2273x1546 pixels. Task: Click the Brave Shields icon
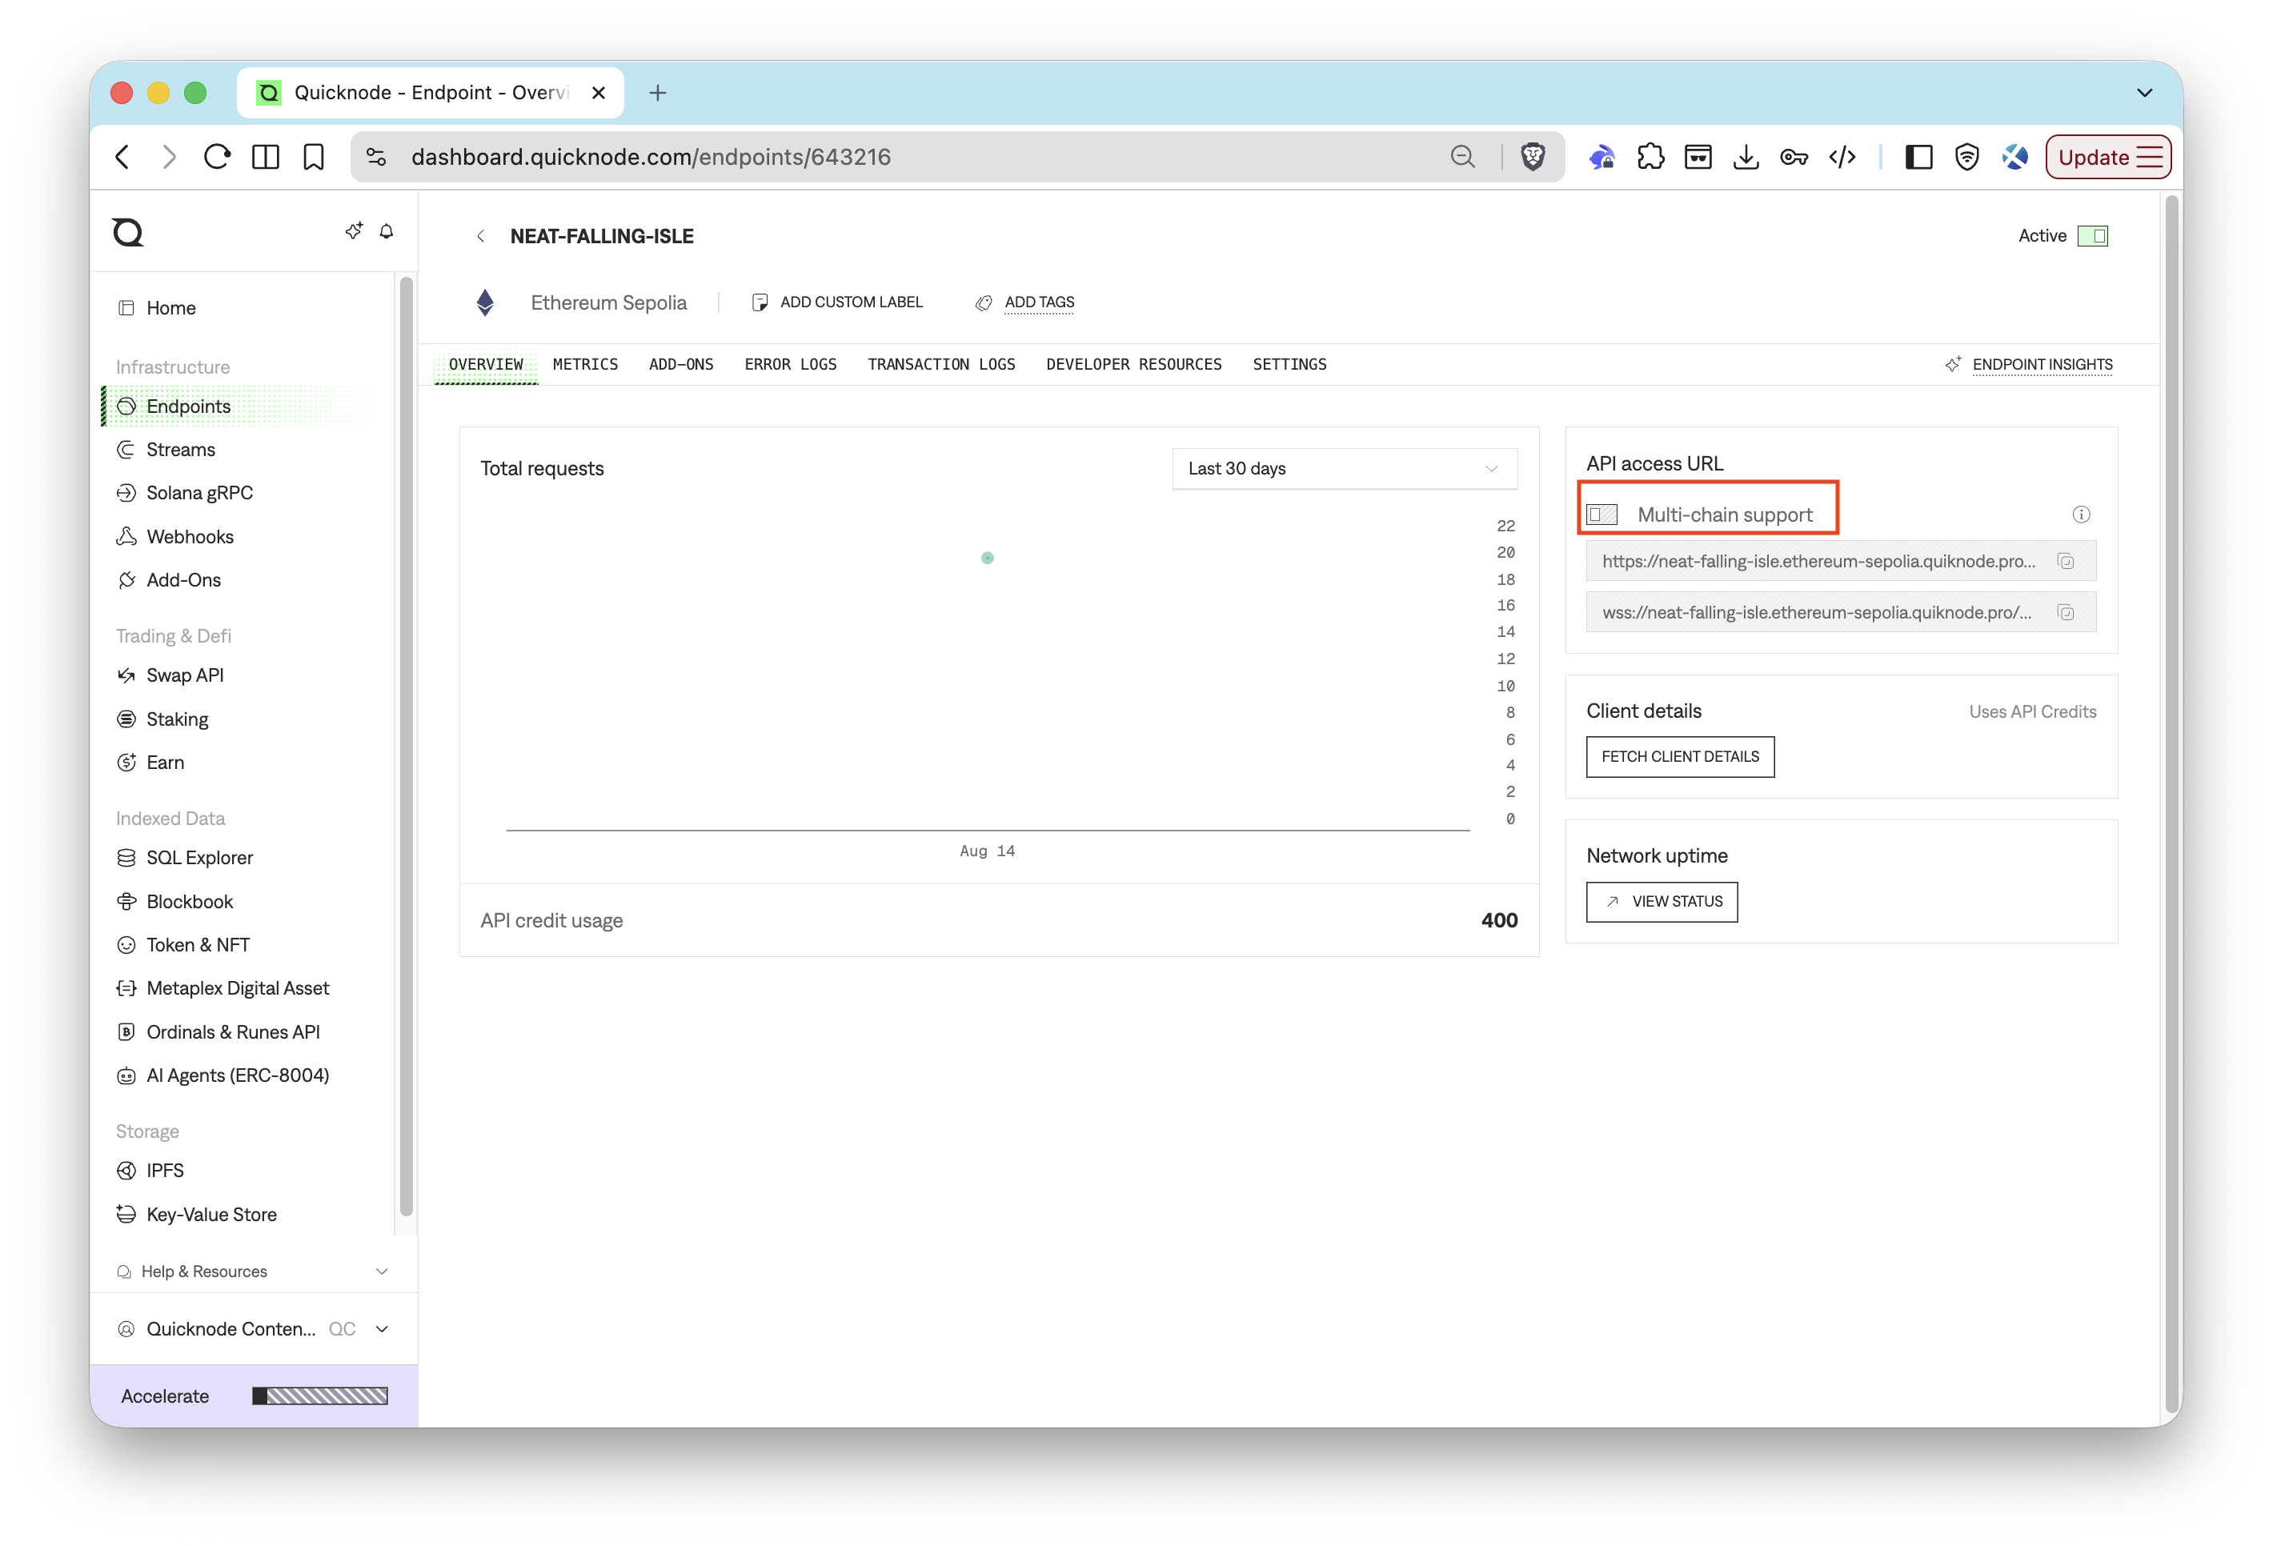1533,157
